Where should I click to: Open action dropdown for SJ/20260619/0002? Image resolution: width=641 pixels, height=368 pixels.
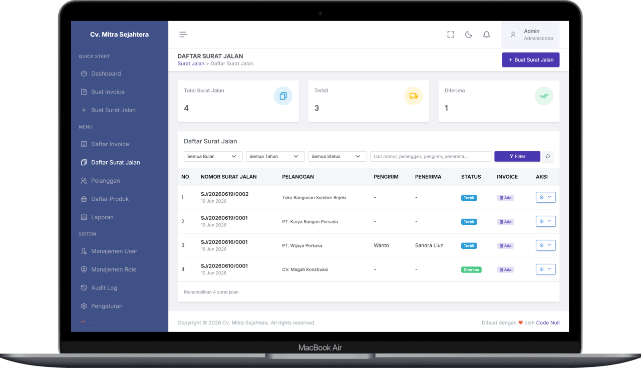tap(546, 197)
